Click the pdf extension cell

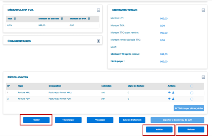[x=103, y=99]
